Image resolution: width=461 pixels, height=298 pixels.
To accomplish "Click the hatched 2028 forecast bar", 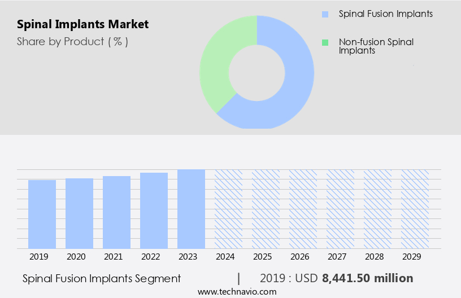I will (378, 209).
